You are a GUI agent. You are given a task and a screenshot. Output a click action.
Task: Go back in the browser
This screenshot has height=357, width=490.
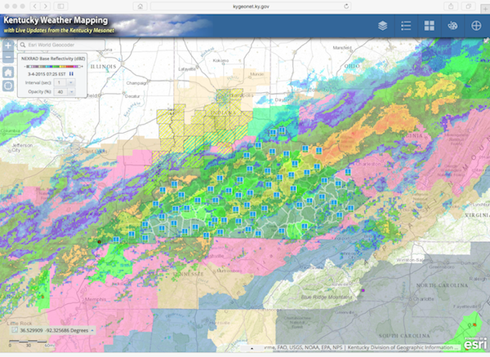click(35, 7)
